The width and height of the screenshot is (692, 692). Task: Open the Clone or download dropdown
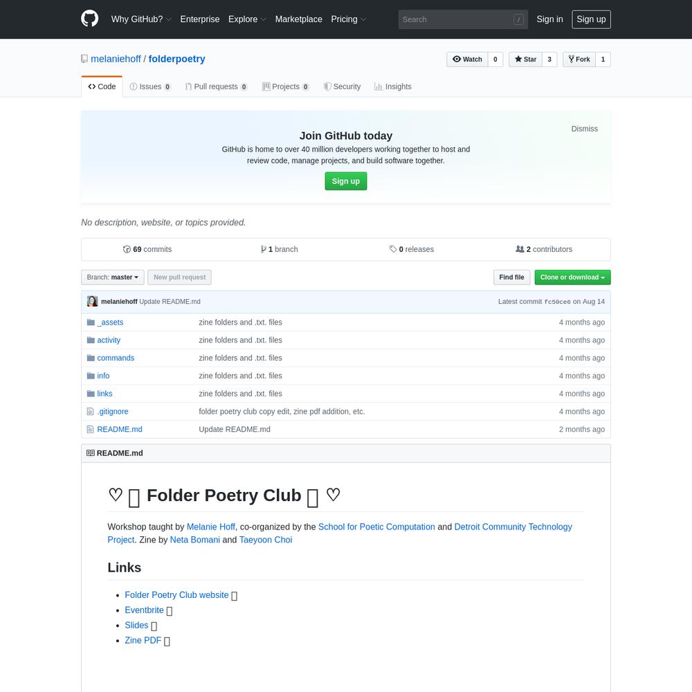click(x=572, y=277)
